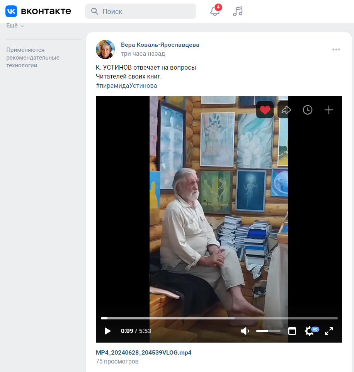Click the video progress bar
This screenshot has width=354, height=372.
219,318
